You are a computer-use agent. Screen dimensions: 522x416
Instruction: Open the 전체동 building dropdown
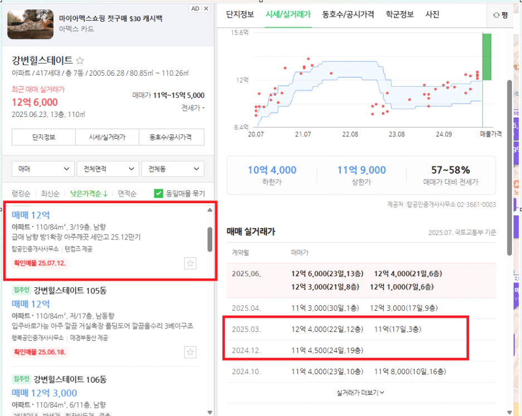coord(173,169)
